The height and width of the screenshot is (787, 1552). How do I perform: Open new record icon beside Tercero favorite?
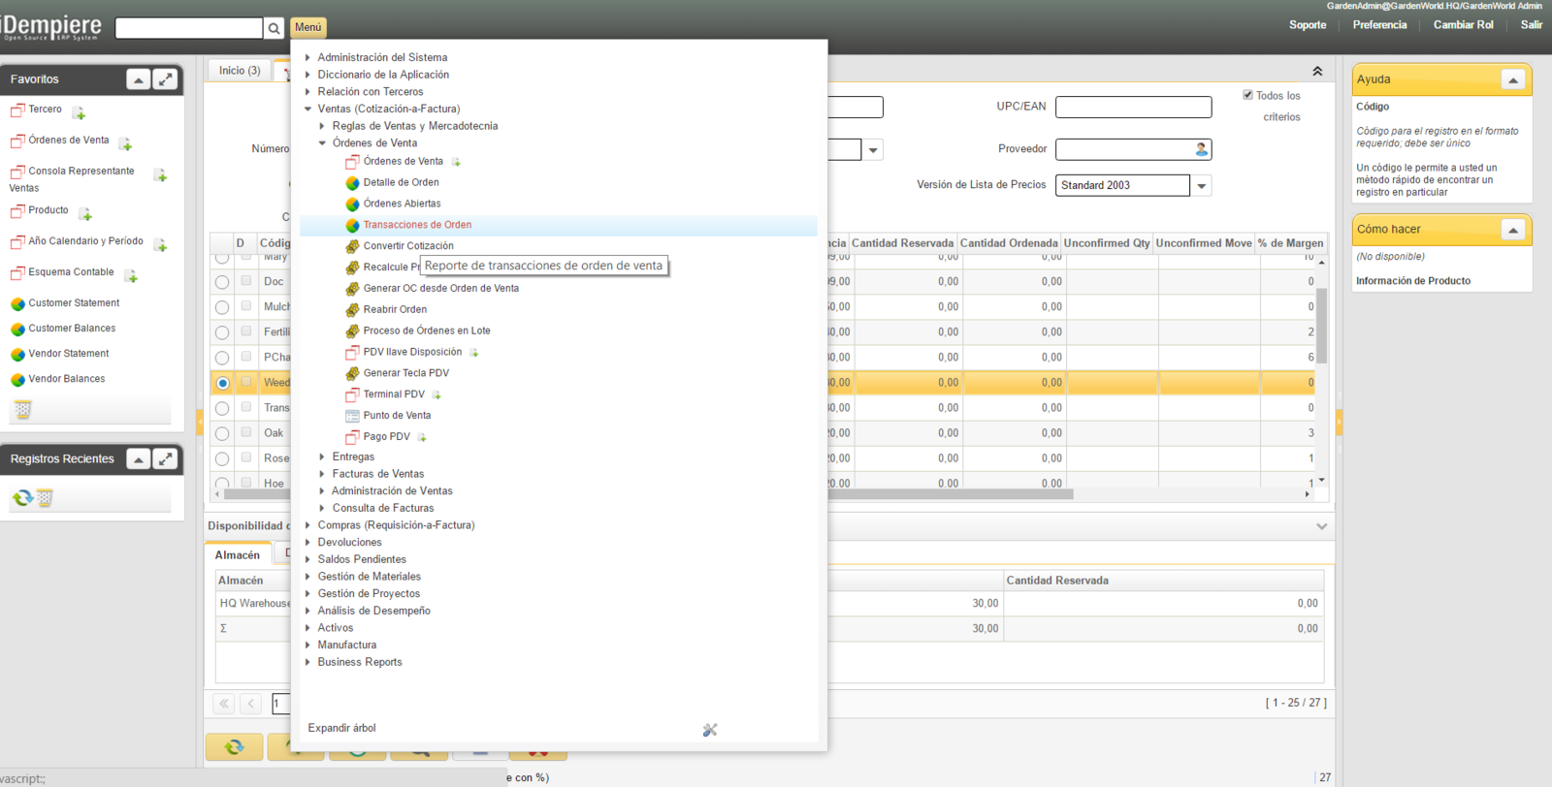pos(80,113)
